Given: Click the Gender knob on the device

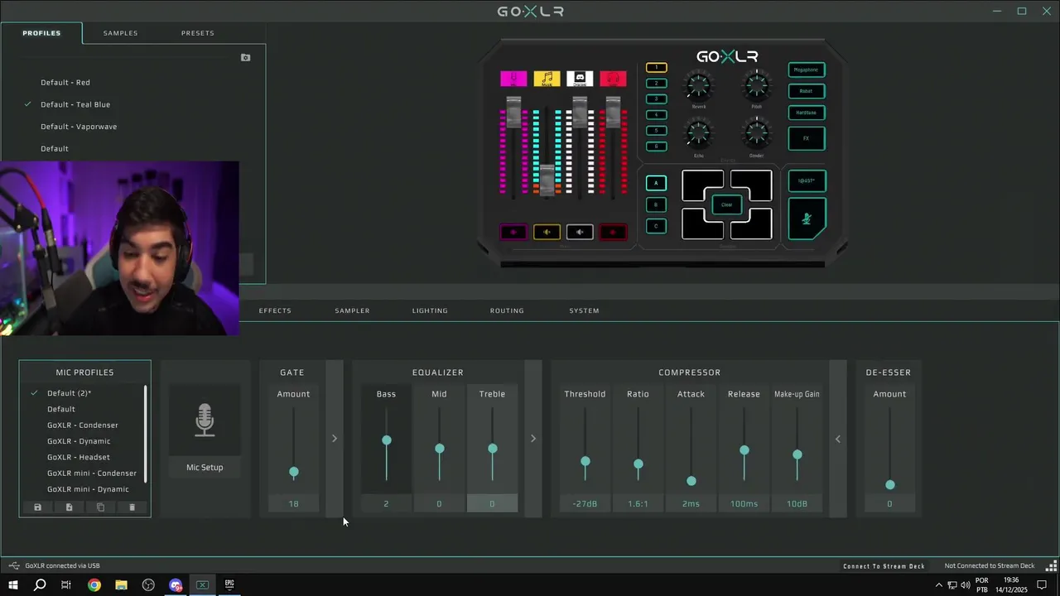Looking at the screenshot, I should tap(756, 132).
